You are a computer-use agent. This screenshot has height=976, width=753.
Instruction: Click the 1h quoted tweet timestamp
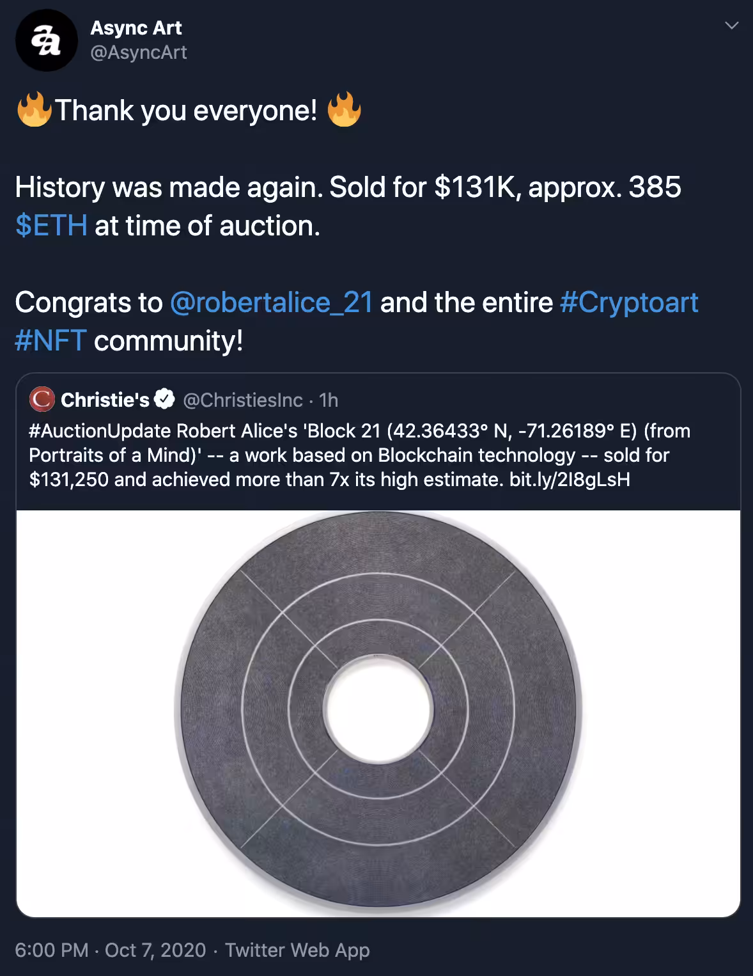(x=329, y=400)
